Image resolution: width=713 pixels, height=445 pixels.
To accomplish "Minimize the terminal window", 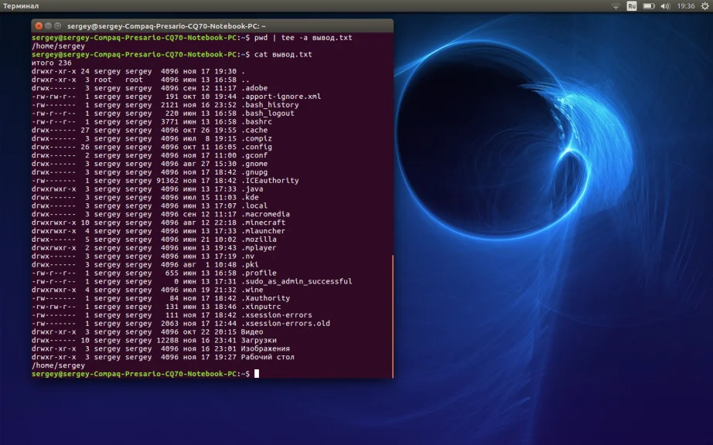I will 49,25.
